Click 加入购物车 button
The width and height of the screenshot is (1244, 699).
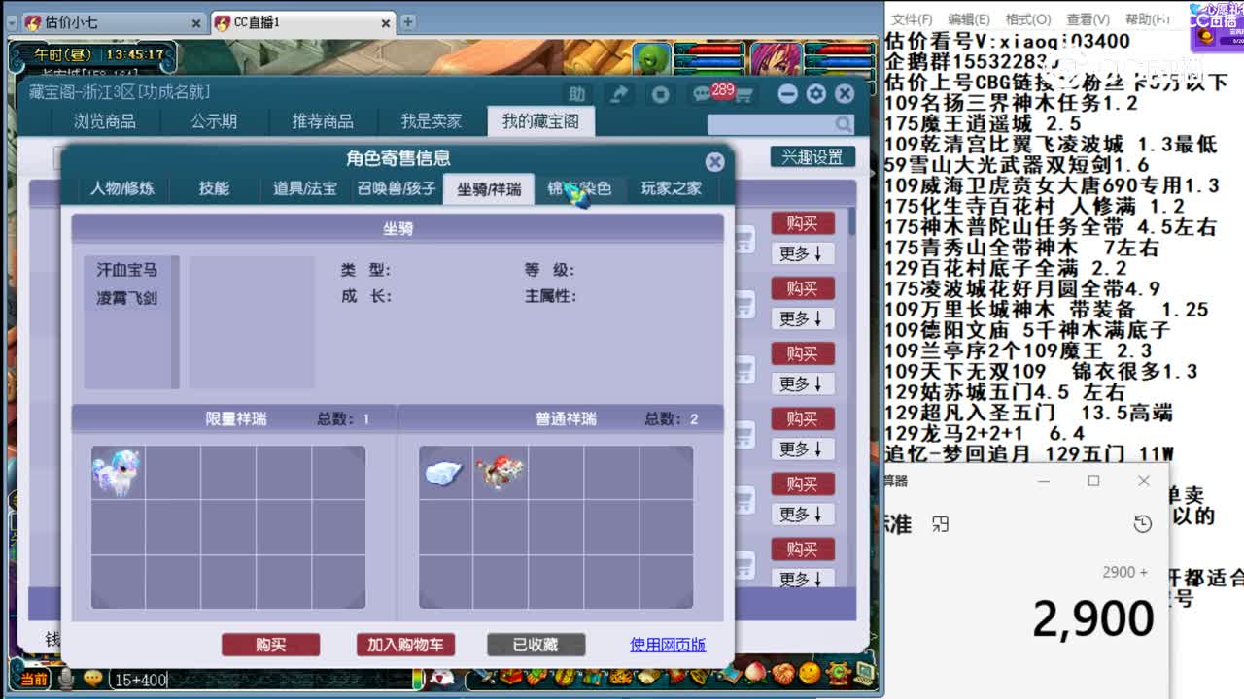pyautogui.click(x=405, y=645)
